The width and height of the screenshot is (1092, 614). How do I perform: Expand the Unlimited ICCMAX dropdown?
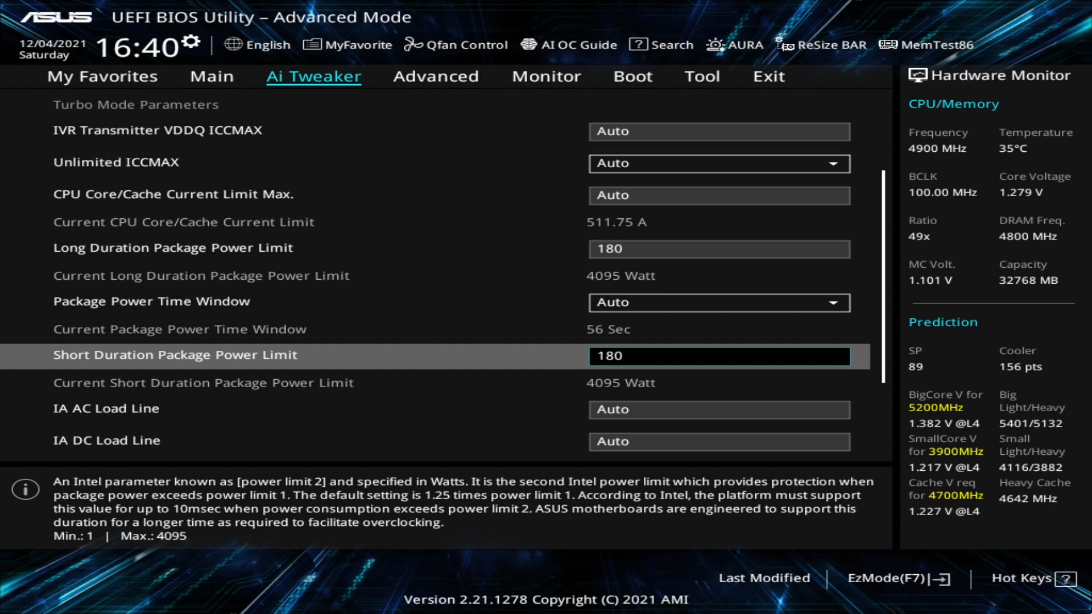point(719,164)
